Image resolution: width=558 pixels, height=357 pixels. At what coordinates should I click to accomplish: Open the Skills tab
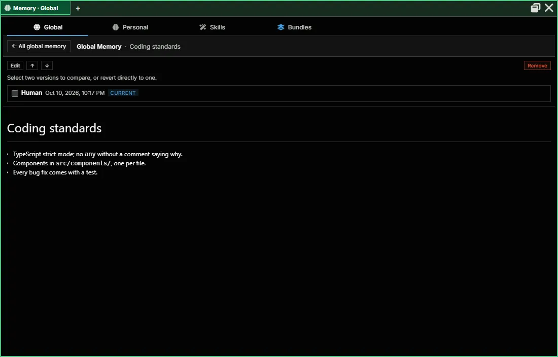(212, 27)
